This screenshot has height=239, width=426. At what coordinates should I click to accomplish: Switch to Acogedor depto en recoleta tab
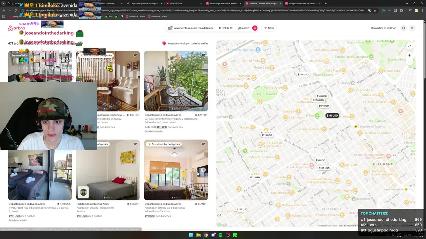(303, 3)
